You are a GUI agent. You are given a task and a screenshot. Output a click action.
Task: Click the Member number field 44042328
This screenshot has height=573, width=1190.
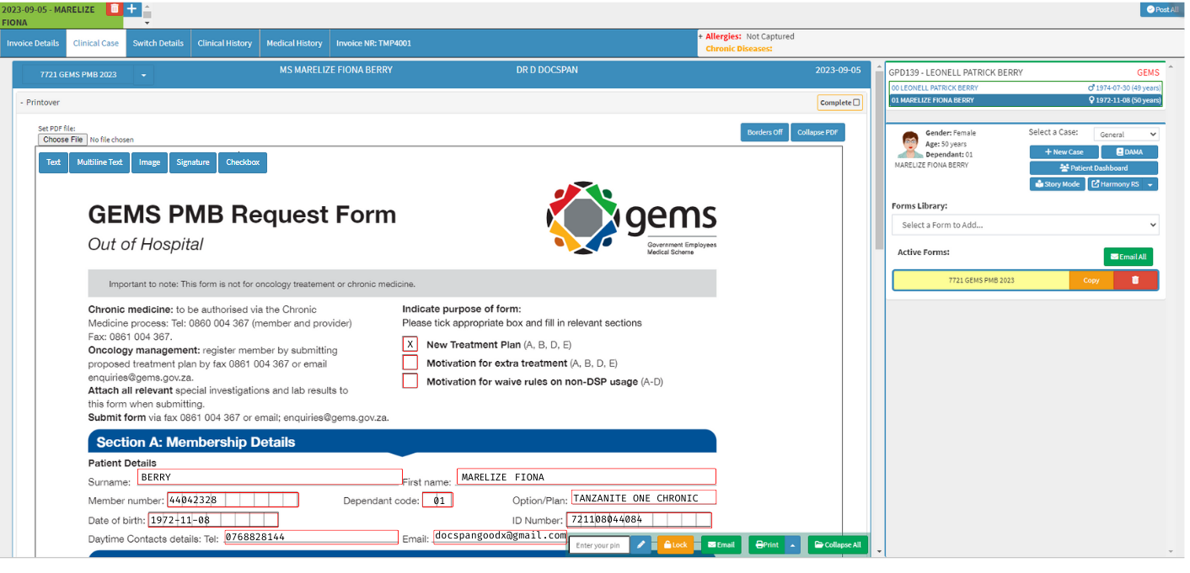pyautogui.click(x=233, y=500)
